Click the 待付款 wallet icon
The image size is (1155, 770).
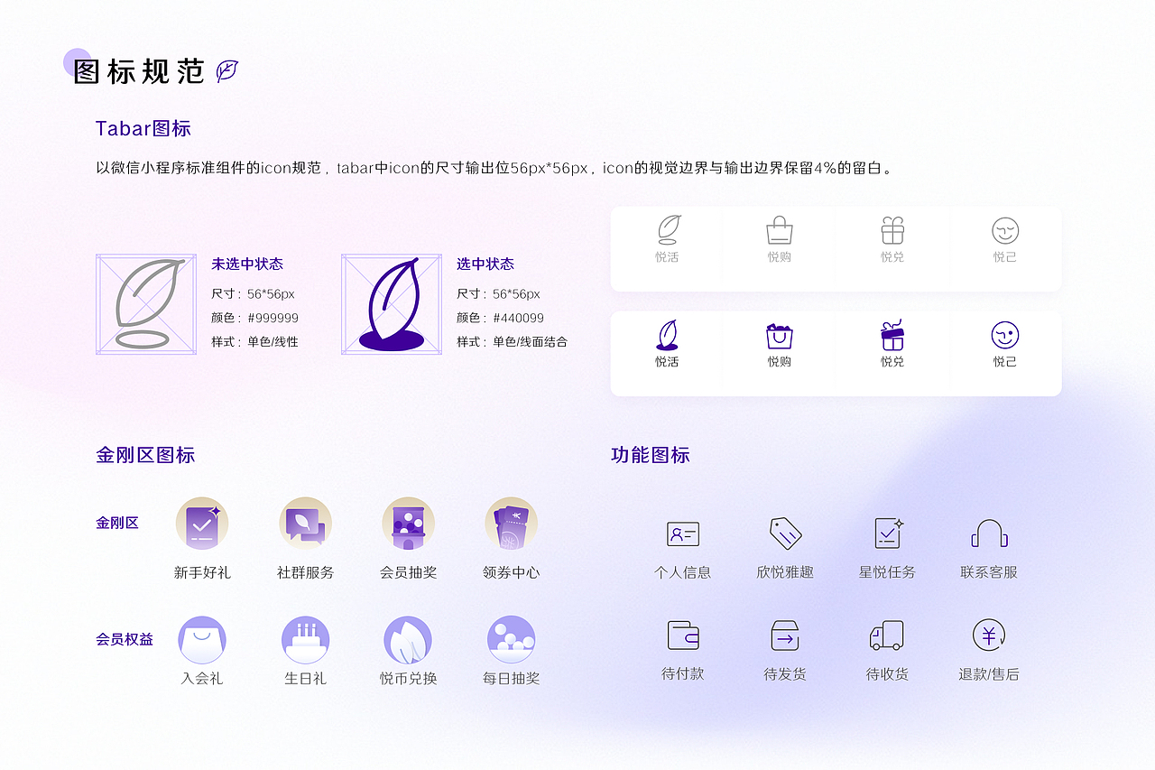[x=682, y=638]
